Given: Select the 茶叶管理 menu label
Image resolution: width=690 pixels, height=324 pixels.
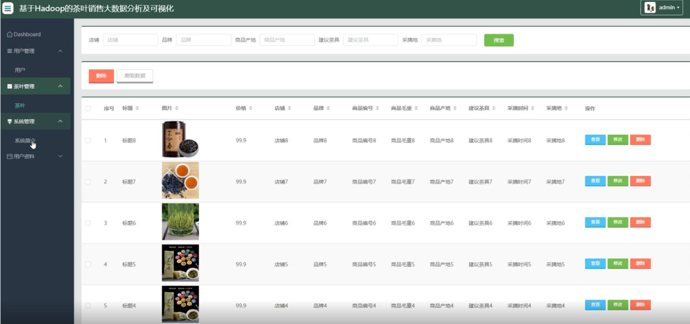Looking at the screenshot, I should coord(24,86).
